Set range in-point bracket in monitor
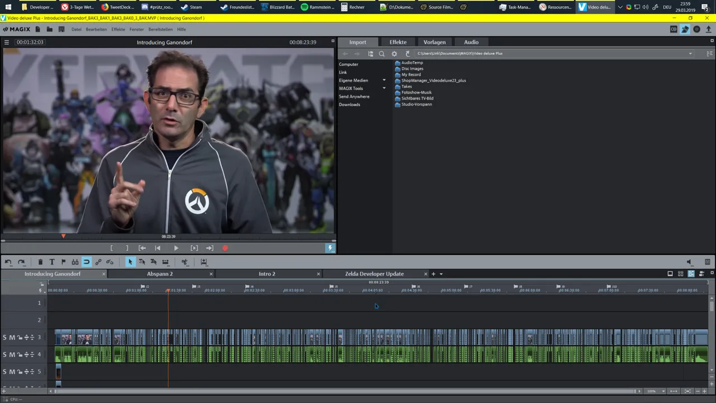716x403 pixels. tap(111, 248)
